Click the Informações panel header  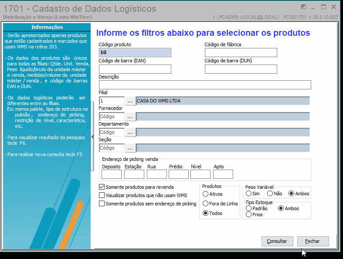47,27
